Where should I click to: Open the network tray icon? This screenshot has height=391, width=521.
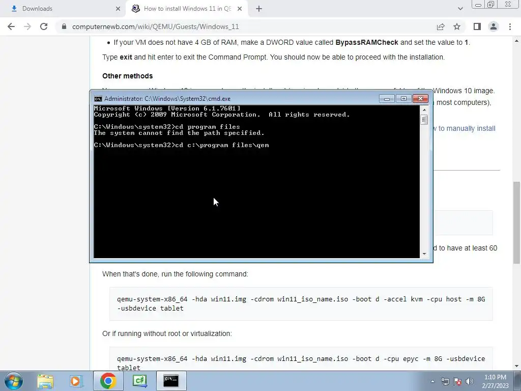(445, 381)
